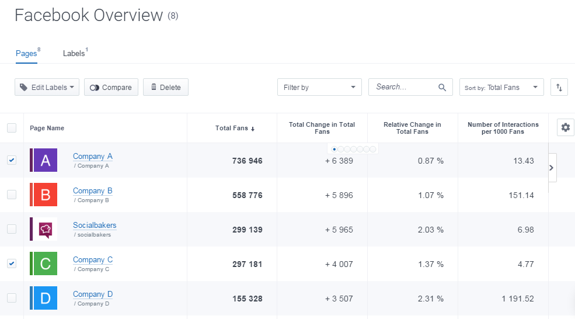Click the first pagination dot above the table
The width and height of the screenshot is (575, 319).
tap(334, 149)
